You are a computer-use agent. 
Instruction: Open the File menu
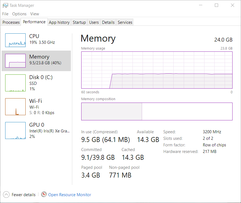tap(5, 14)
